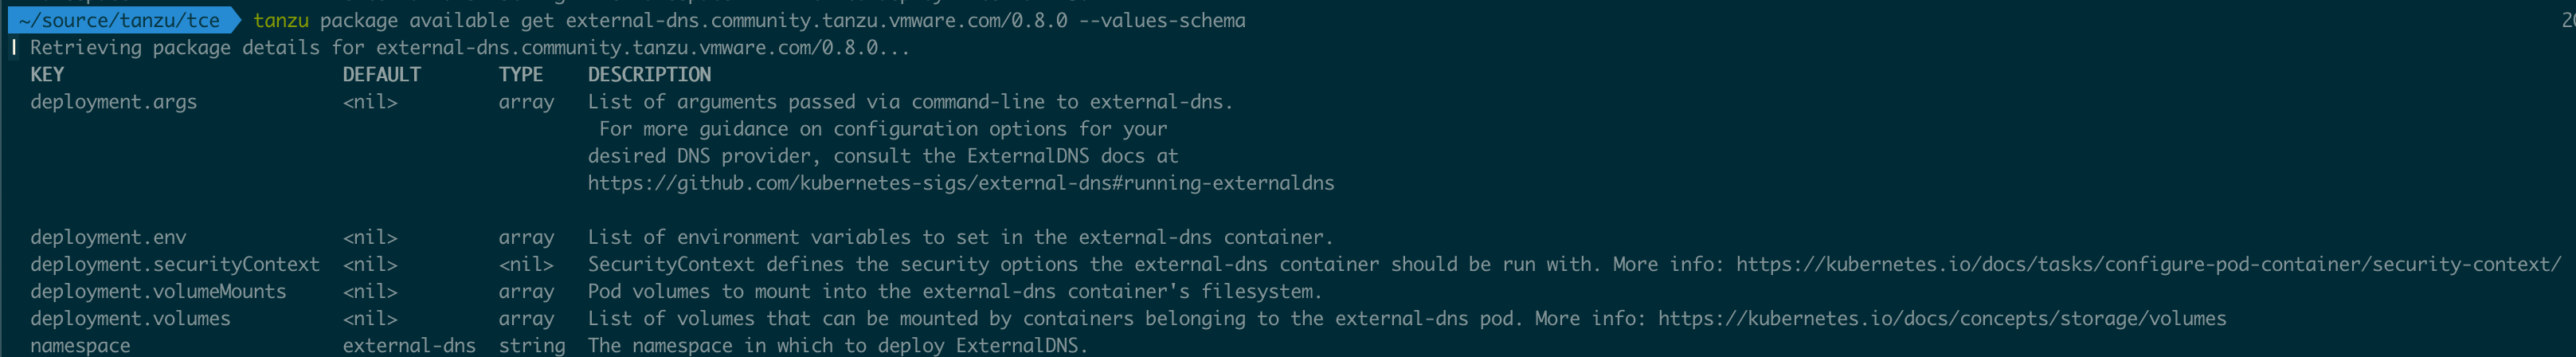Select the deployment.securityContext key text

click(175, 264)
